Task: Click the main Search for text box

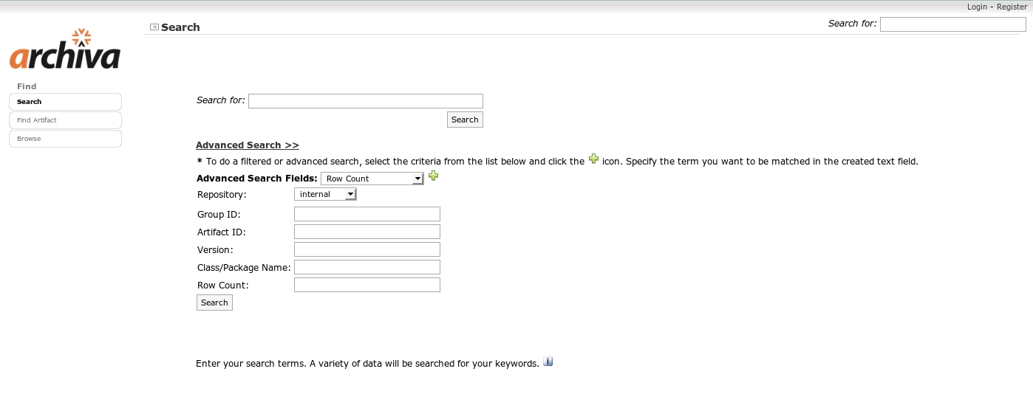Action: (365, 101)
